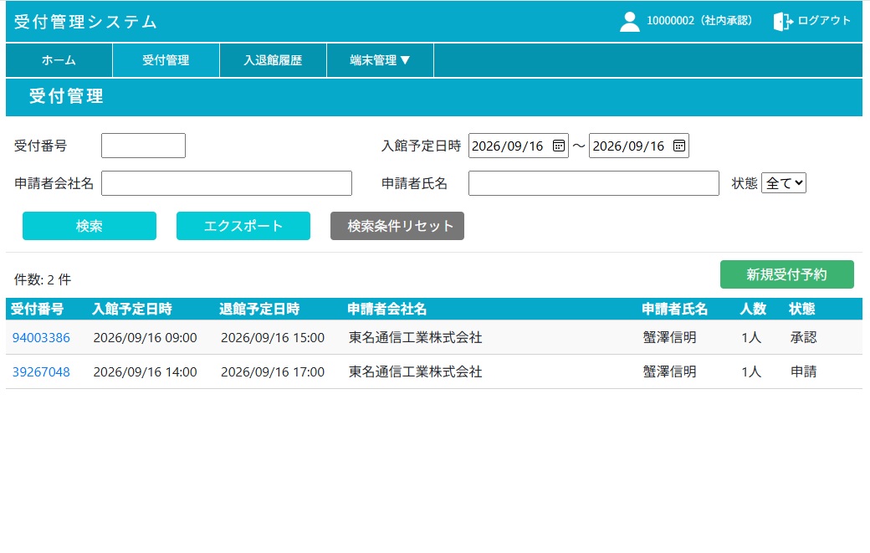Open the 受付管理 menu tab

click(x=166, y=60)
